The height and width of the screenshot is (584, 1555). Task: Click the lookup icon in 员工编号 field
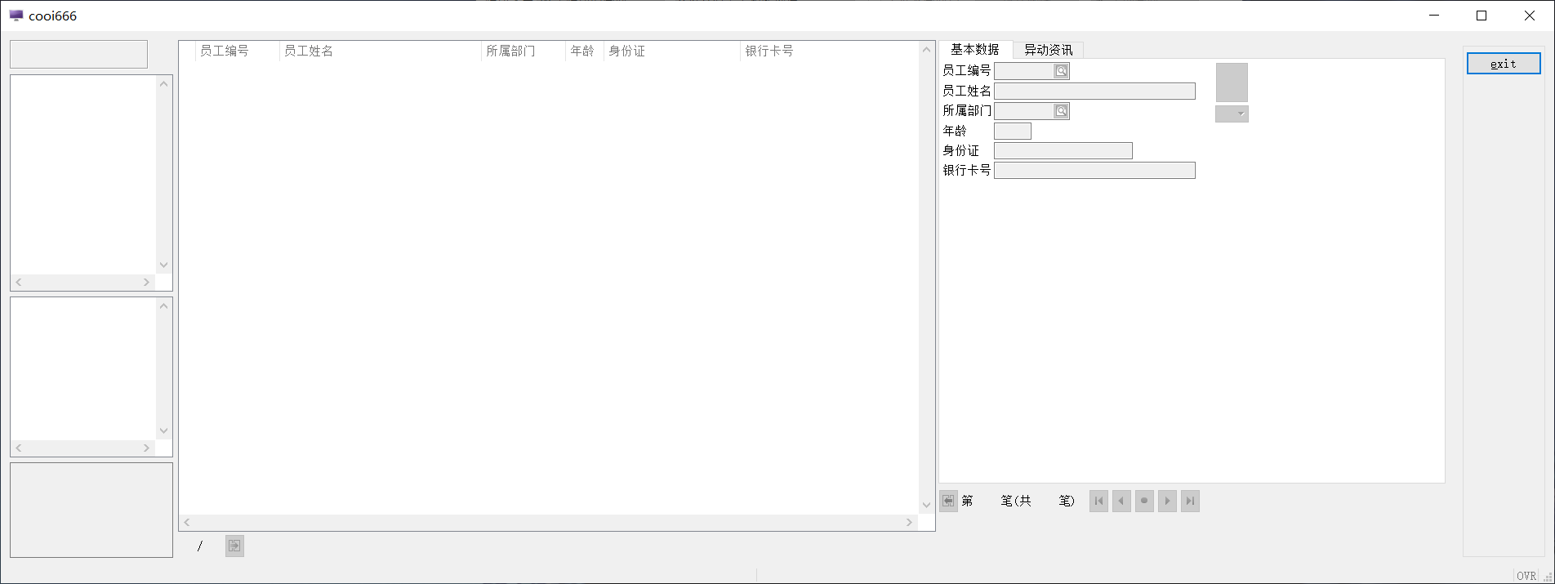pyautogui.click(x=1061, y=71)
